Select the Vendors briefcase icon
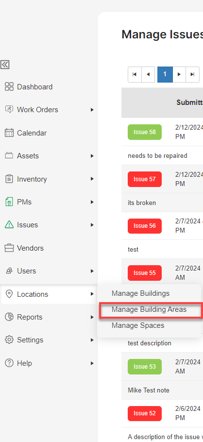The width and height of the screenshot is (203, 442). pos(9,248)
